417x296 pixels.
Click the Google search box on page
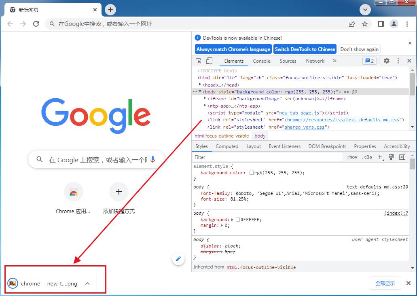tap(96, 160)
